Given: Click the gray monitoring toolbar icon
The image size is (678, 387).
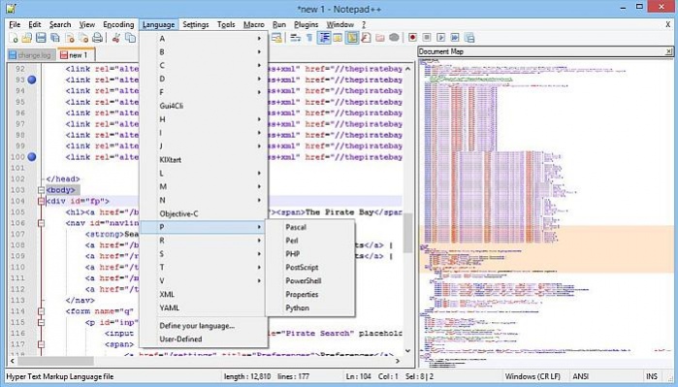Looking at the screenshot, I should point(394,38).
